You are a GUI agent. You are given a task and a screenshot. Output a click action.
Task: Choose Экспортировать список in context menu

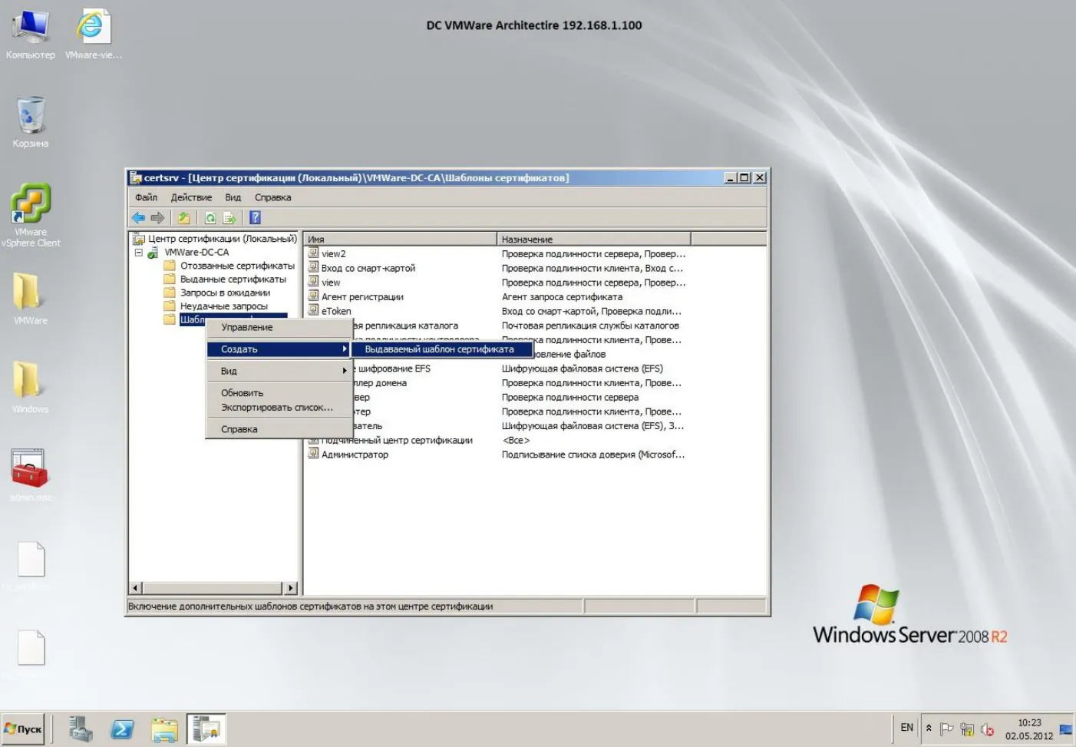(279, 408)
